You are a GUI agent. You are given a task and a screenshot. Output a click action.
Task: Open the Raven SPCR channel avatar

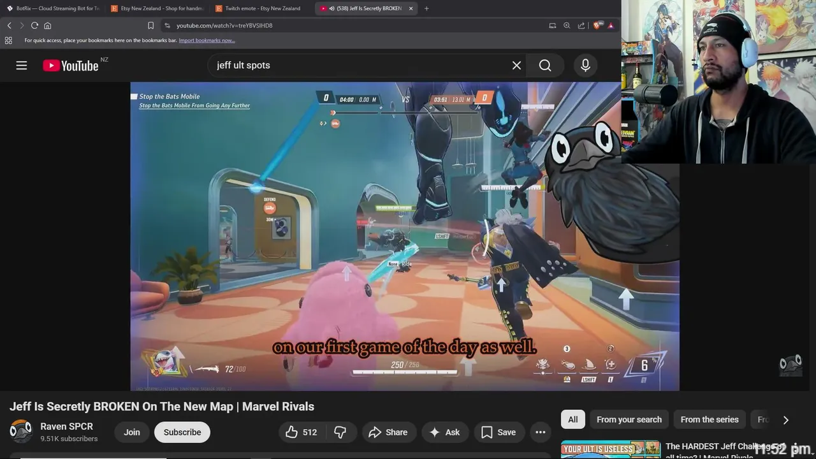click(x=21, y=432)
